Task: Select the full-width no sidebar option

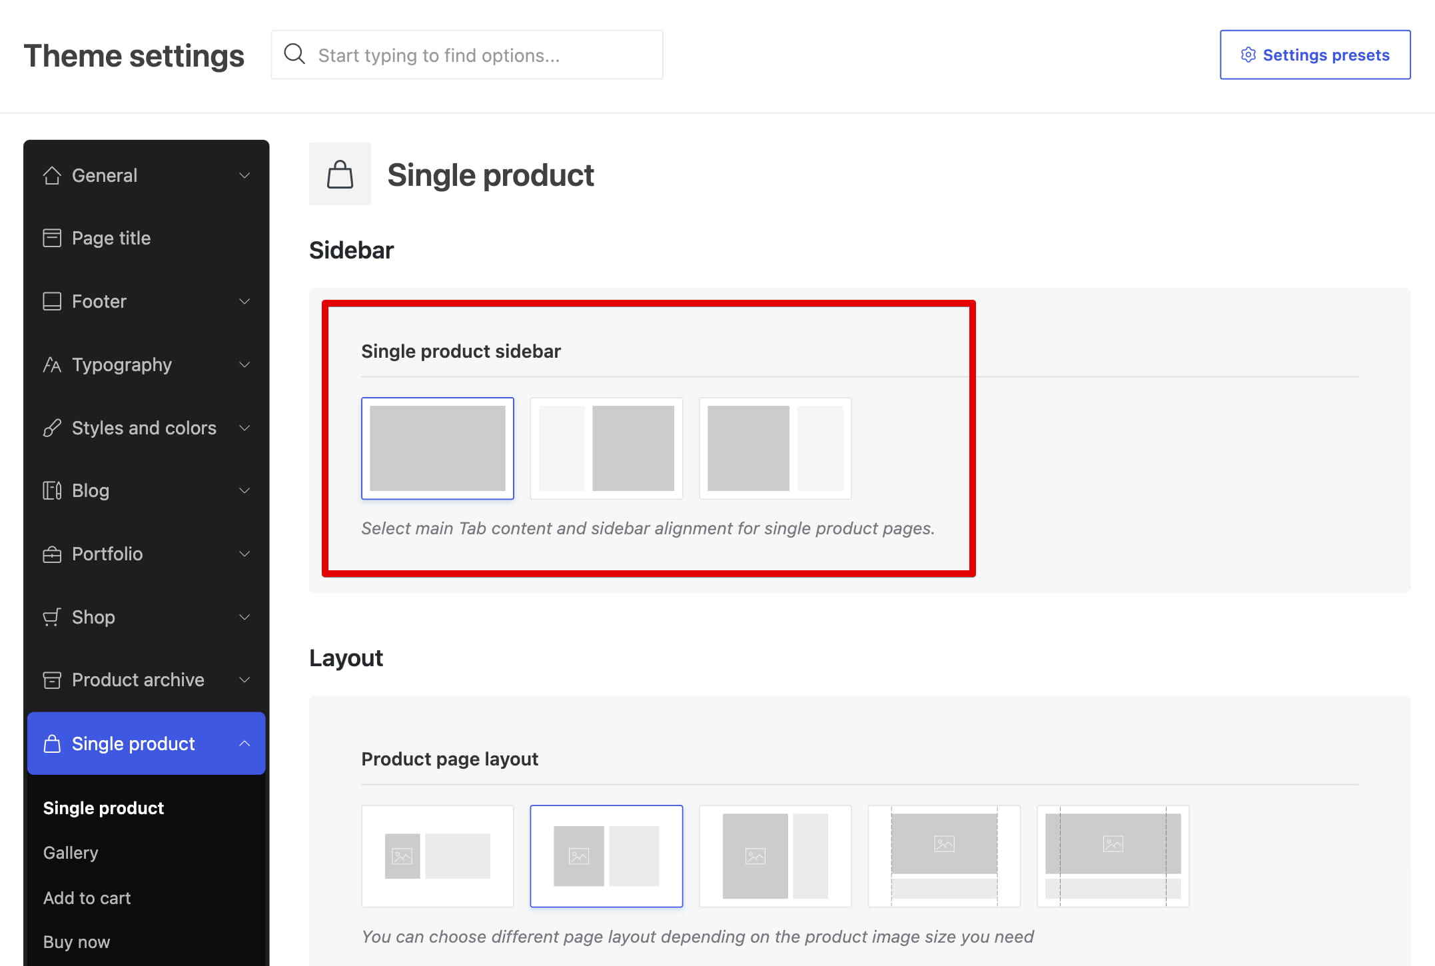Action: [x=438, y=448]
